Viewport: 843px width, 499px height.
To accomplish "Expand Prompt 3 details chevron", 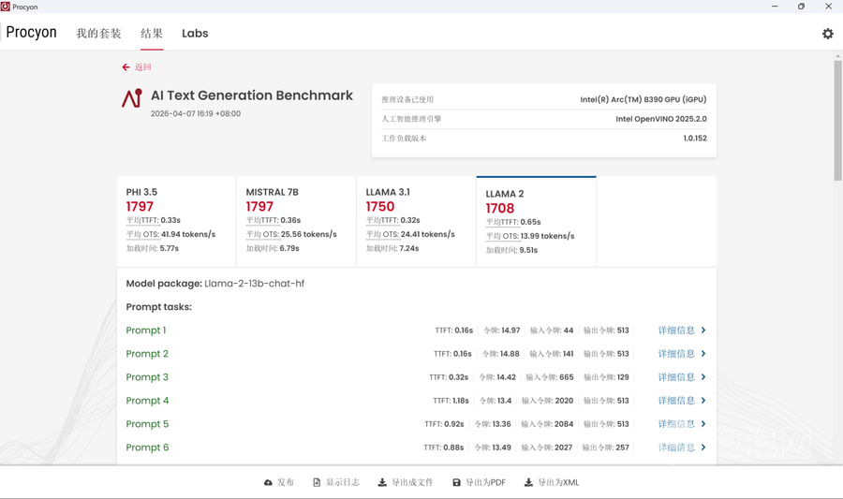I will pyautogui.click(x=703, y=377).
